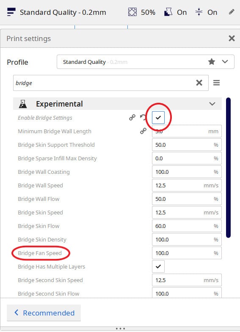Go back to Recommended settings
Viewport: 240px width, 332px height.
44,313
